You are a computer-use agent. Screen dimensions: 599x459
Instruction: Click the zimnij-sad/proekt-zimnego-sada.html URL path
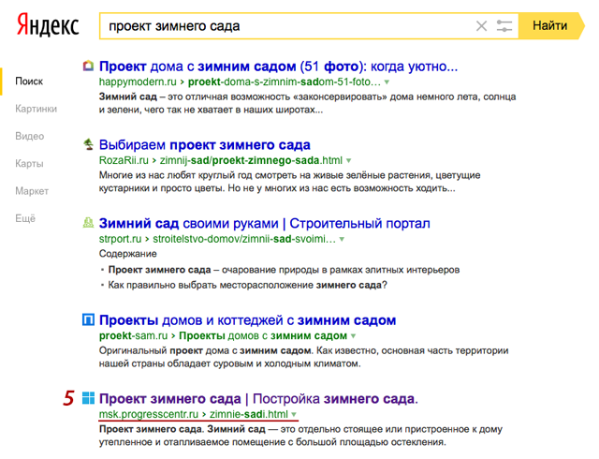tap(251, 160)
